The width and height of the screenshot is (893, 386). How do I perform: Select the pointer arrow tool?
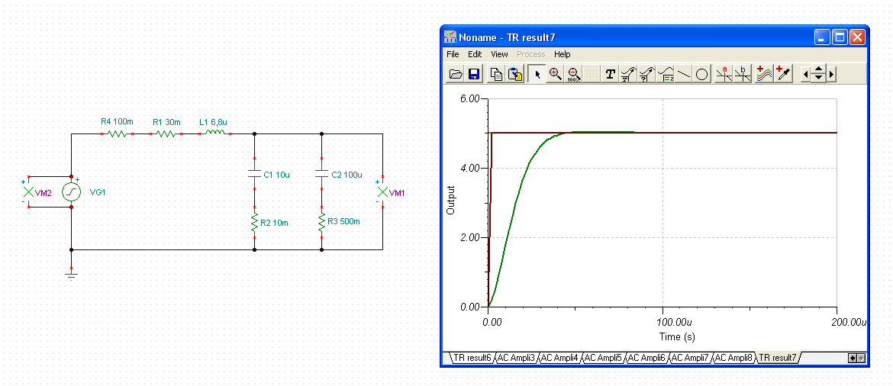point(537,74)
